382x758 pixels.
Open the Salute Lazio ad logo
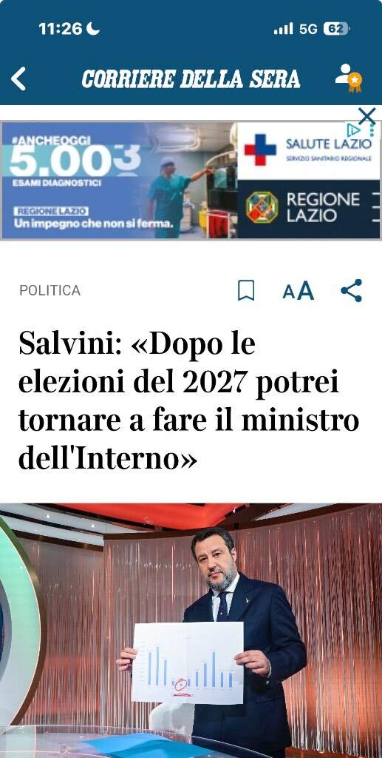coord(309,150)
